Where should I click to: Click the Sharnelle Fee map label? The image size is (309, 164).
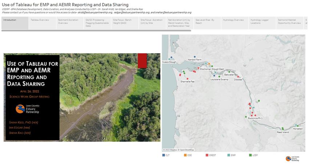point(188,81)
